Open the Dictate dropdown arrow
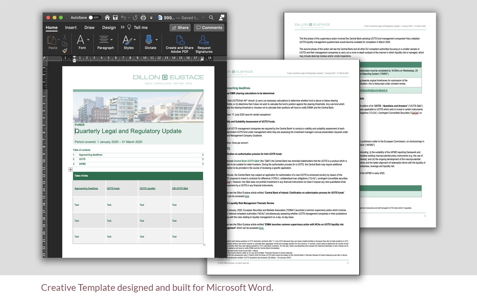 tap(156, 40)
